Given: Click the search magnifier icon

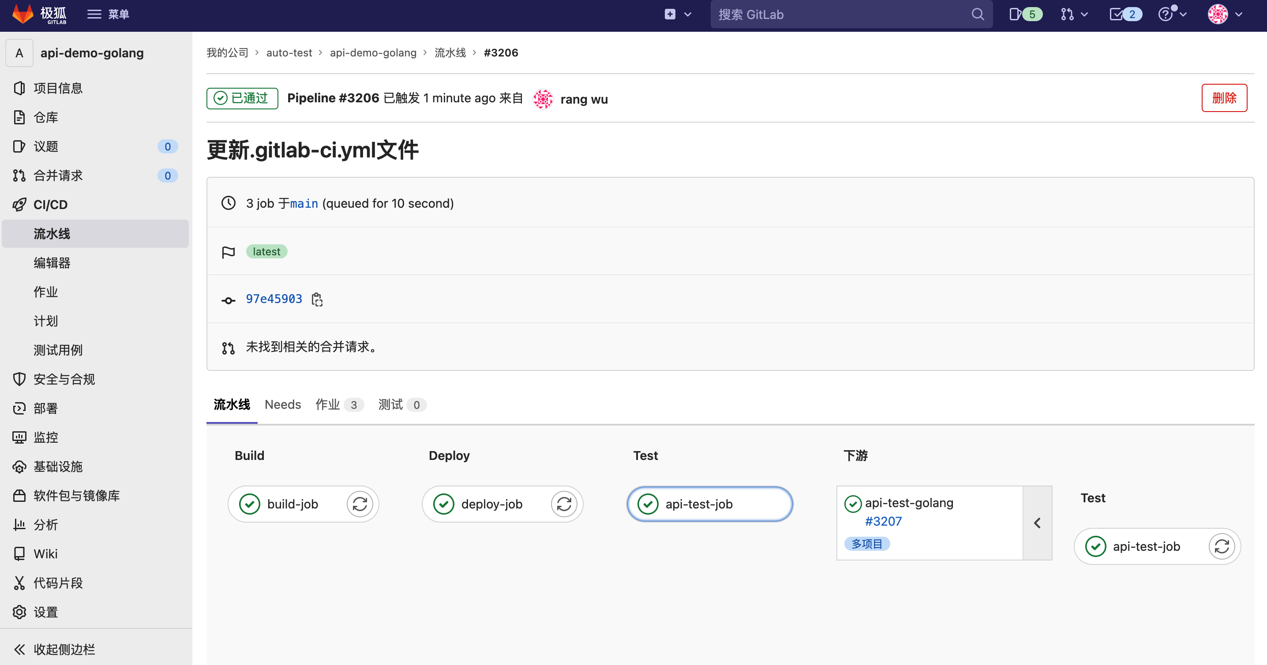Looking at the screenshot, I should coord(978,14).
